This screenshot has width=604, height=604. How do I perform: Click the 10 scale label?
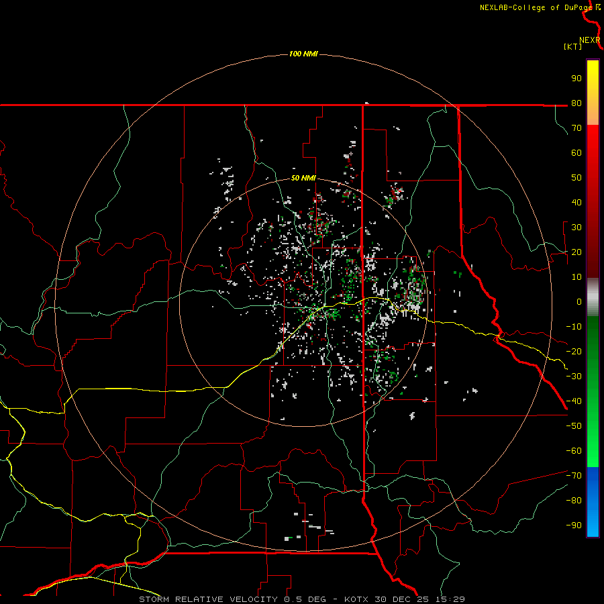[x=576, y=277]
